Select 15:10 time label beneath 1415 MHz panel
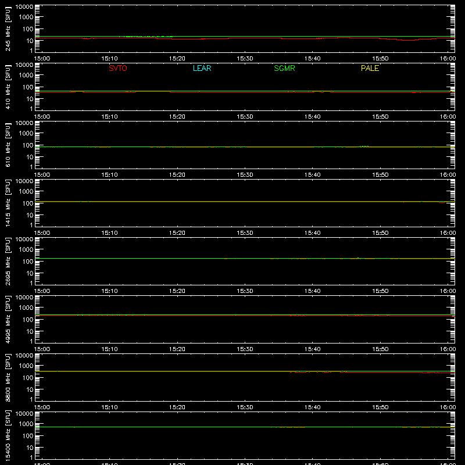Screen dimensions: 465x465 tap(110, 233)
